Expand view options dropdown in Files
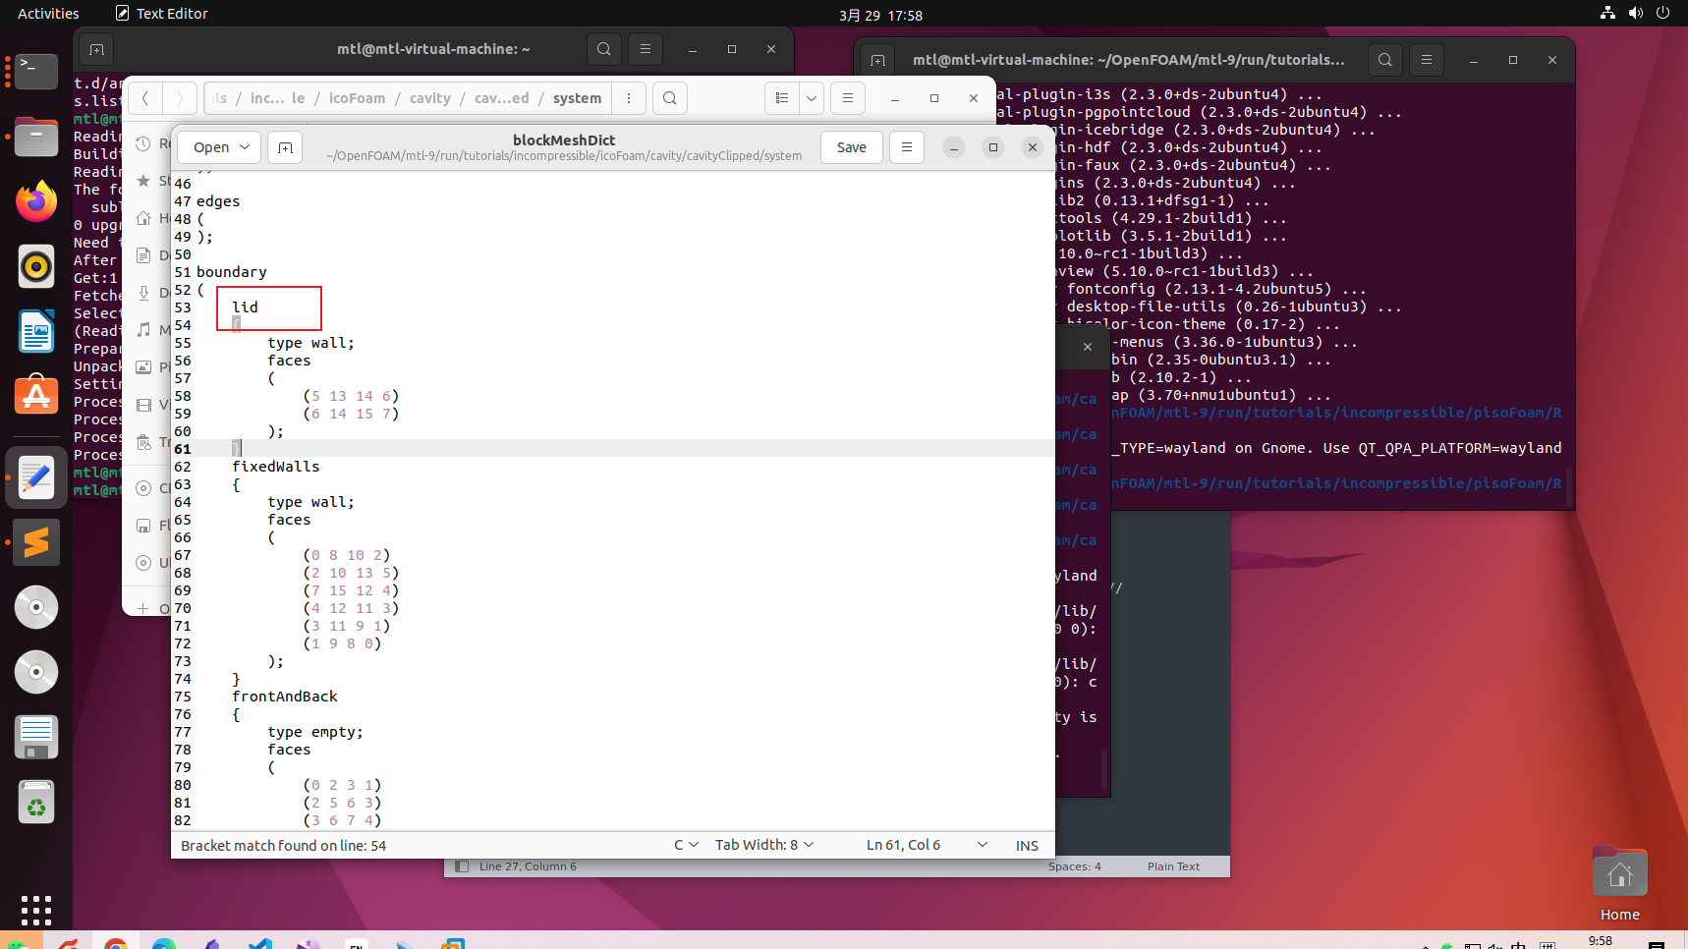The height and width of the screenshot is (949, 1688). pos(812,98)
